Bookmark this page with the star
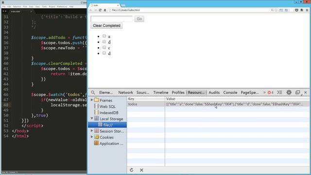The width and height of the screenshot is (311, 175). click(276, 10)
